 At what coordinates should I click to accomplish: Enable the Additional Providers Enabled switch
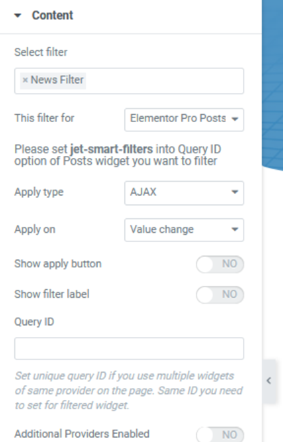point(220,434)
